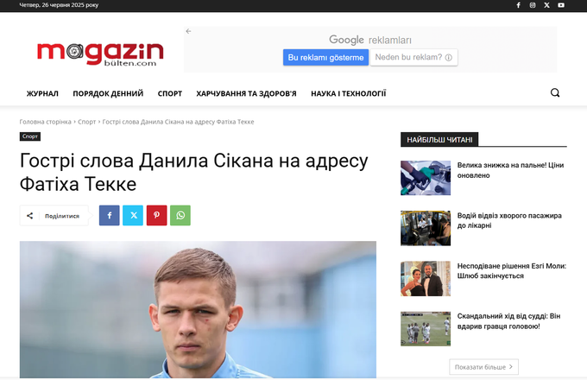The height and width of the screenshot is (380, 587).
Task: Share article via WhatsApp
Action: [x=180, y=215]
